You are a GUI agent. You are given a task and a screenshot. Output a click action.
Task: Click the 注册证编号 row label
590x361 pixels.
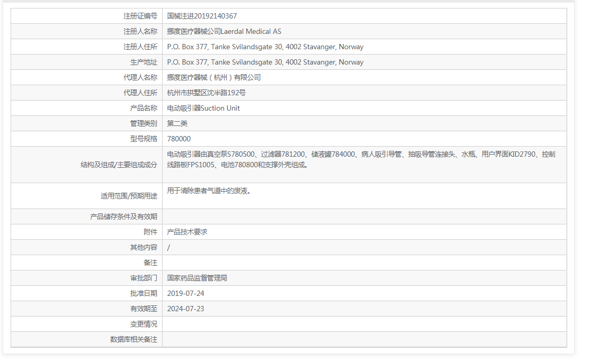tap(140, 16)
